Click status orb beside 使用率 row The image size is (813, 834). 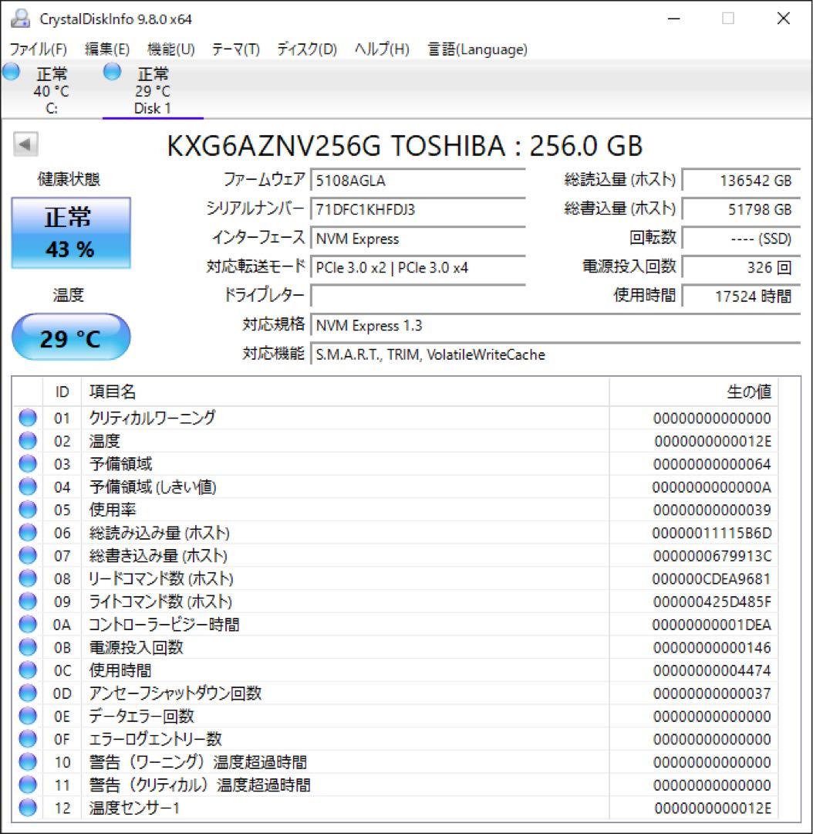click(28, 510)
